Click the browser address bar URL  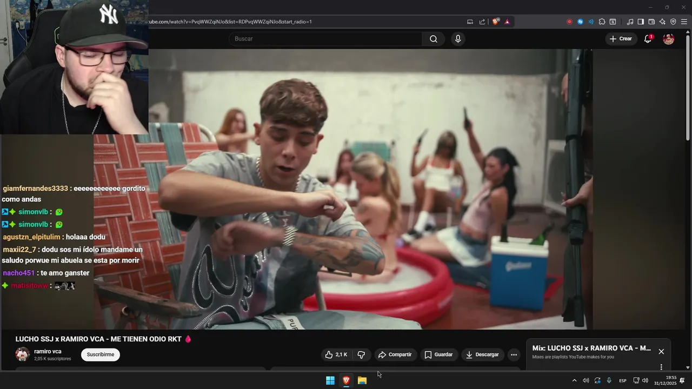230,22
